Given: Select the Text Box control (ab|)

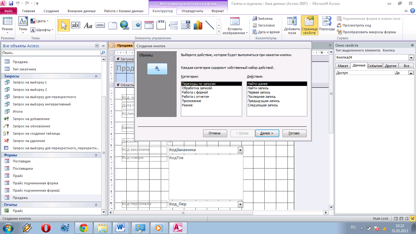Looking at the screenshot, I should click(x=75, y=25).
